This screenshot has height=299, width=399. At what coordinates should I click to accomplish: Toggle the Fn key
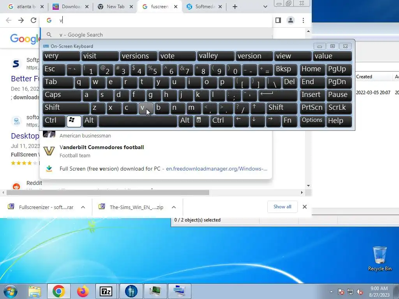pyautogui.click(x=290, y=121)
